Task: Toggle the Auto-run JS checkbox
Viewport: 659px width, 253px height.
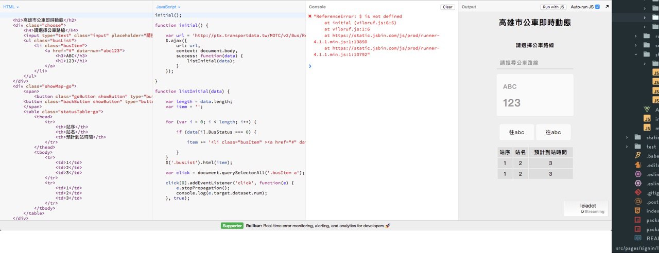Action: coord(597,7)
